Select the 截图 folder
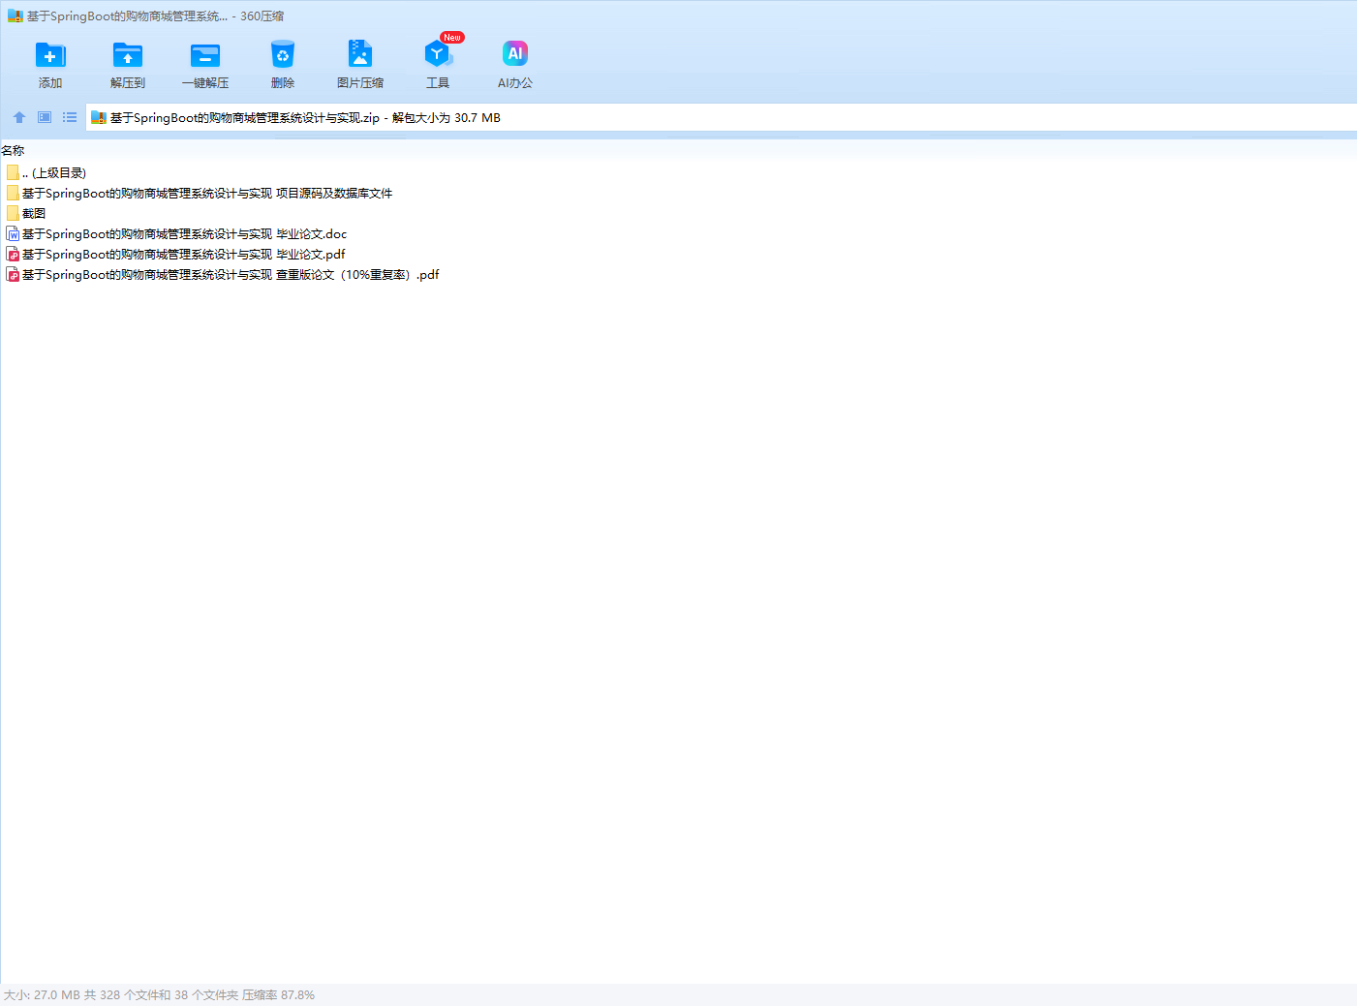 [x=26, y=213]
